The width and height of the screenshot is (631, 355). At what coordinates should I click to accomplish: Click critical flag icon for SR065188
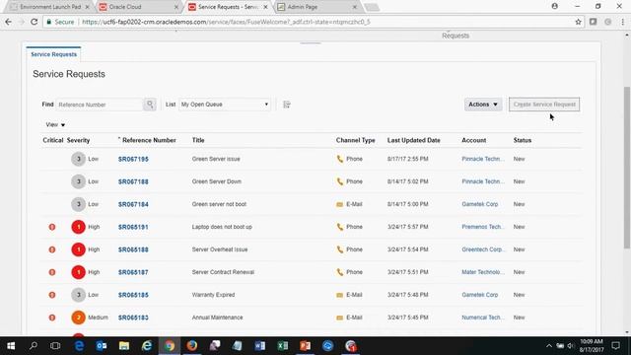tap(52, 249)
